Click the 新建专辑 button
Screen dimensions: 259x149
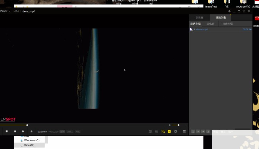tap(226, 24)
